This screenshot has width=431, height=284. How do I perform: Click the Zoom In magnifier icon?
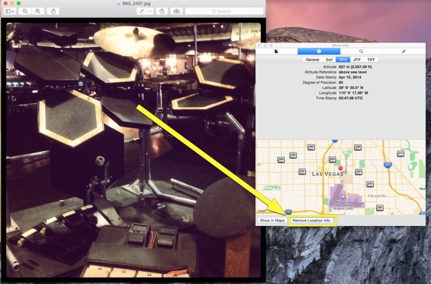pos(38,11)
